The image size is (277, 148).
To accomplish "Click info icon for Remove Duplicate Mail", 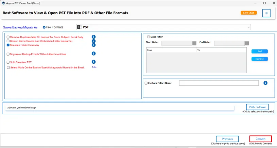I will click(93, 37).
